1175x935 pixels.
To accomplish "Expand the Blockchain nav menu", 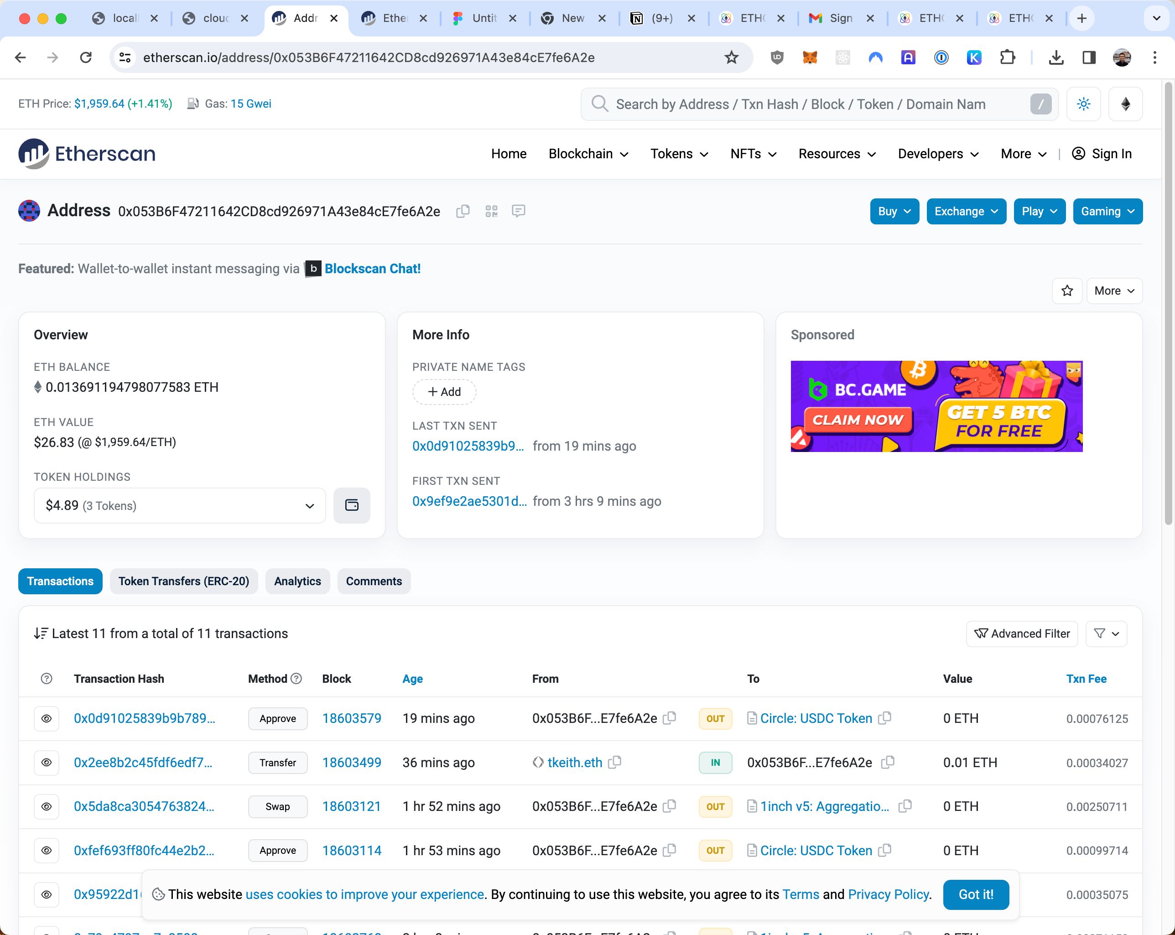I will pyautogui.click(x=588, y=154).
